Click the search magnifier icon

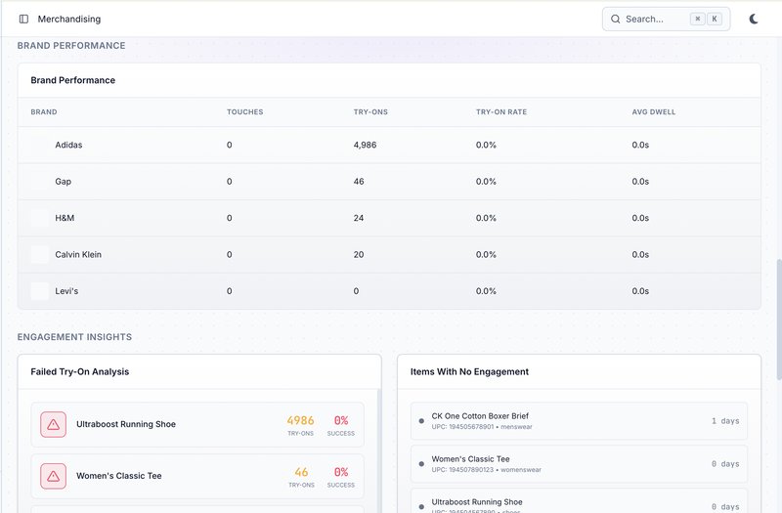(616, 19)
